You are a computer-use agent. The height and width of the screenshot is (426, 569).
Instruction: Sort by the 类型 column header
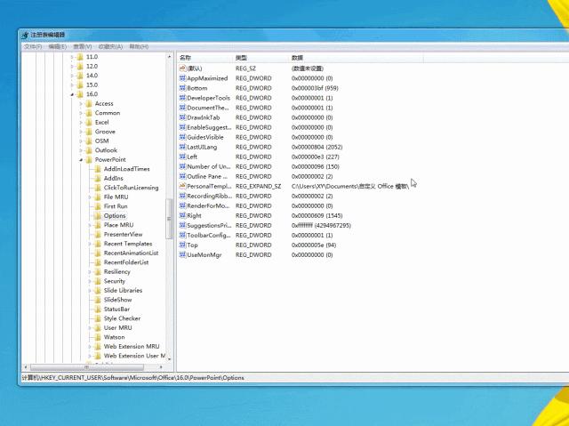(260, 58)
